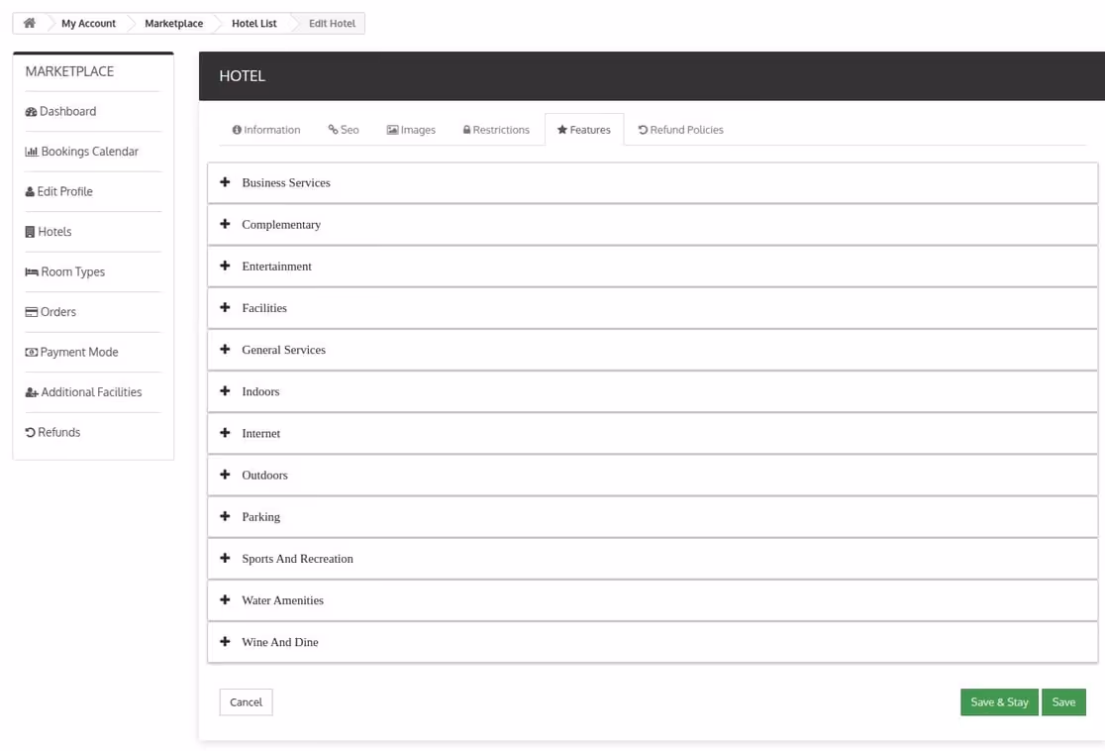
Task: Click the Cancel button
Action: pos(246,702)
